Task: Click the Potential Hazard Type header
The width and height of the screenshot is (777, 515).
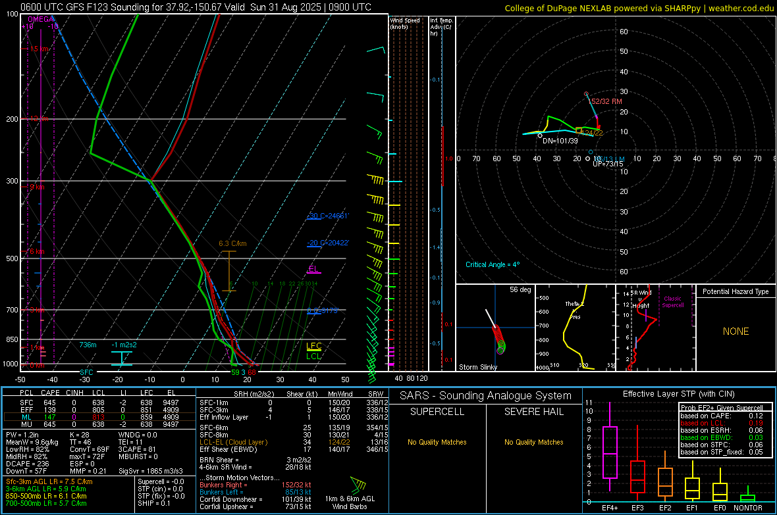Action: pos(736,291)
